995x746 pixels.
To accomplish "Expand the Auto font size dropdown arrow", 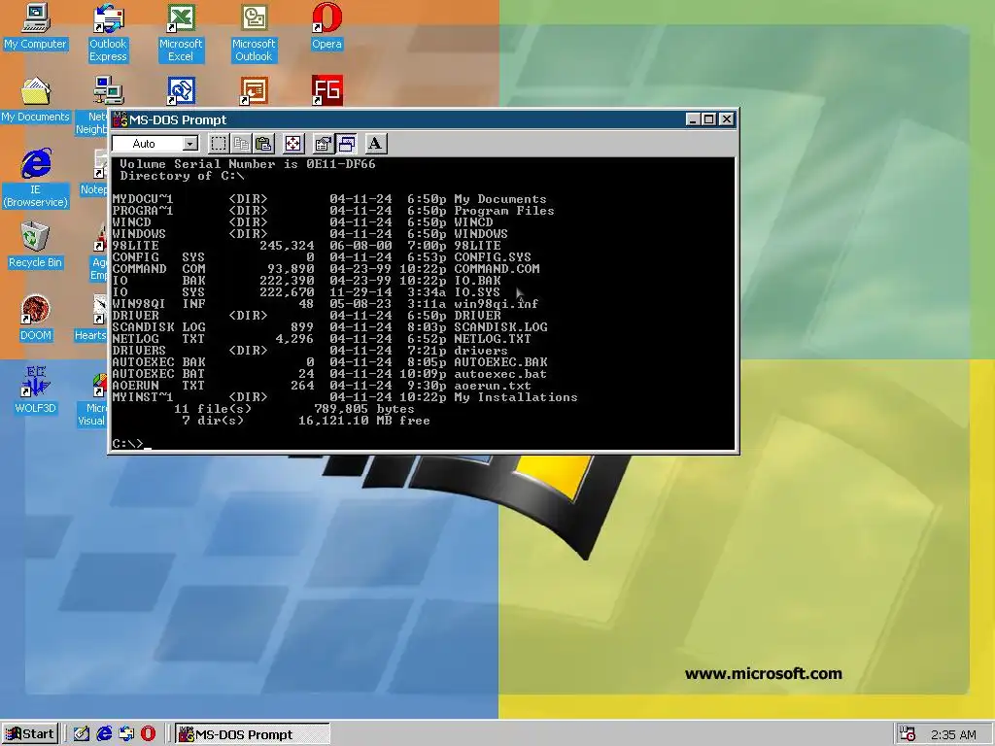I will 190,144.
